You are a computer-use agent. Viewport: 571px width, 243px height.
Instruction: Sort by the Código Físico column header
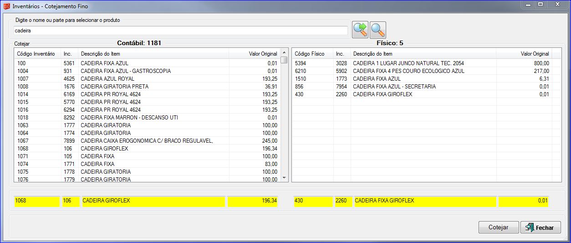pos(310,54)
